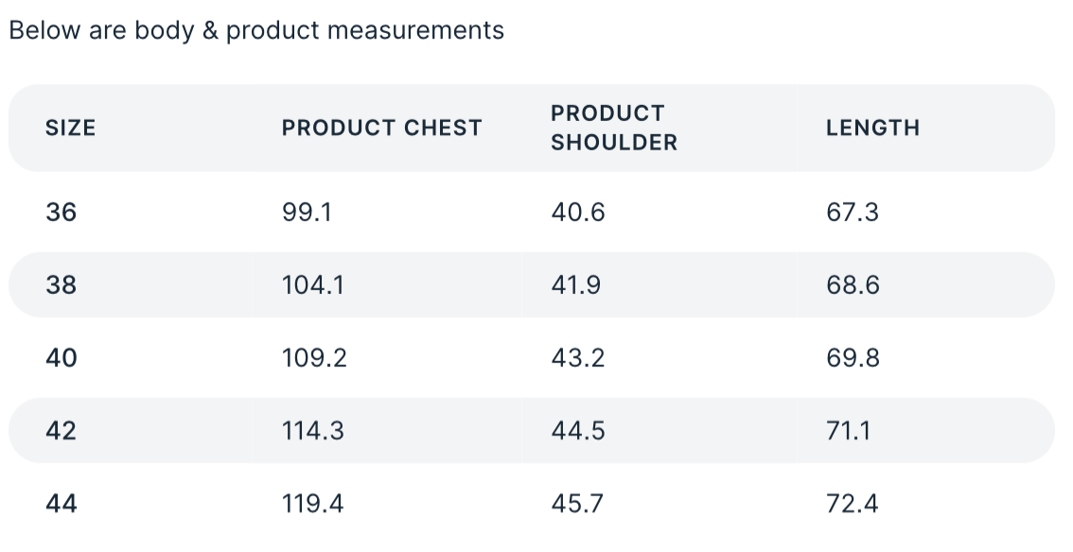Click the PRODUCT SHOULDER column header
Viewport: 1073px width, 552px height.
coord(614,128)
